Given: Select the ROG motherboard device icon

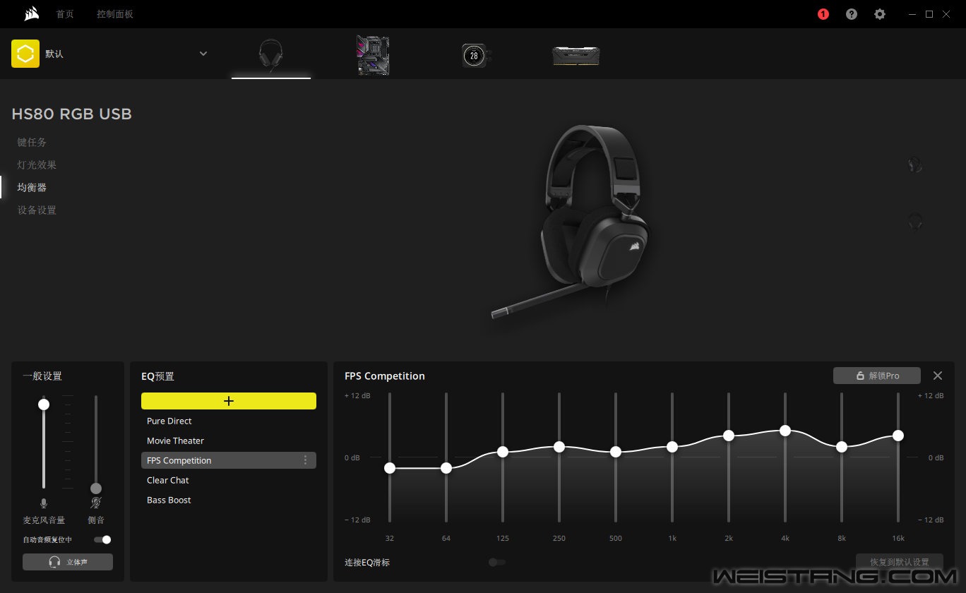Looking at the screenshot, I should tap(373, 55).
